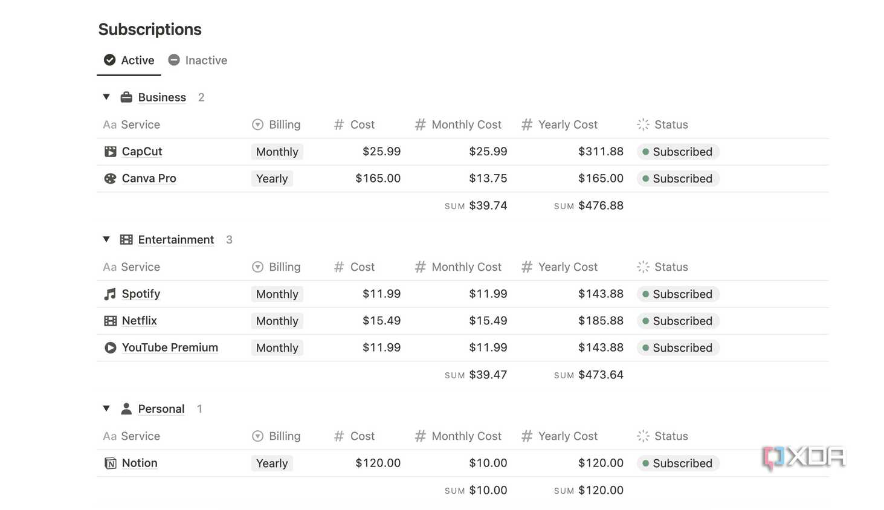Screen dimensions: 884x510
Task: Click the Entertainment film strip group icon
Action: tap(126, 239)
